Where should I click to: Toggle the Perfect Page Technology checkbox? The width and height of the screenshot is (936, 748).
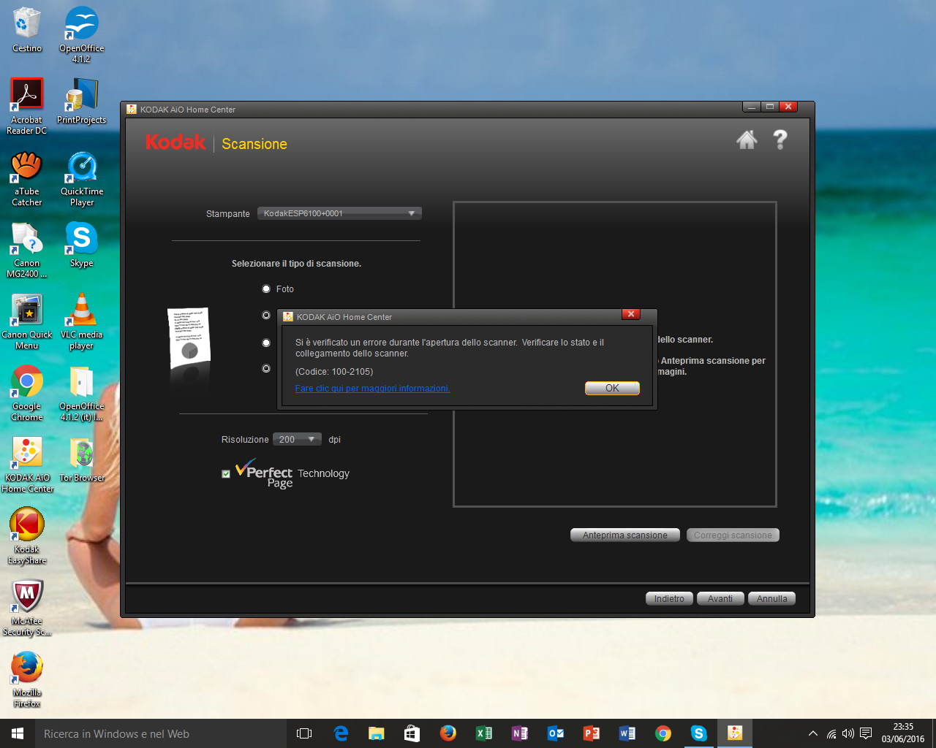pyautogui.click(x=226, y=473)
